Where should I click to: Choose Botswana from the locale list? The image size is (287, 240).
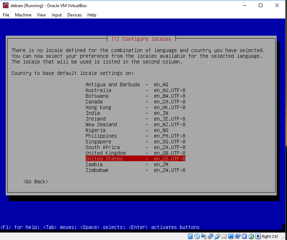click(135, 96)
